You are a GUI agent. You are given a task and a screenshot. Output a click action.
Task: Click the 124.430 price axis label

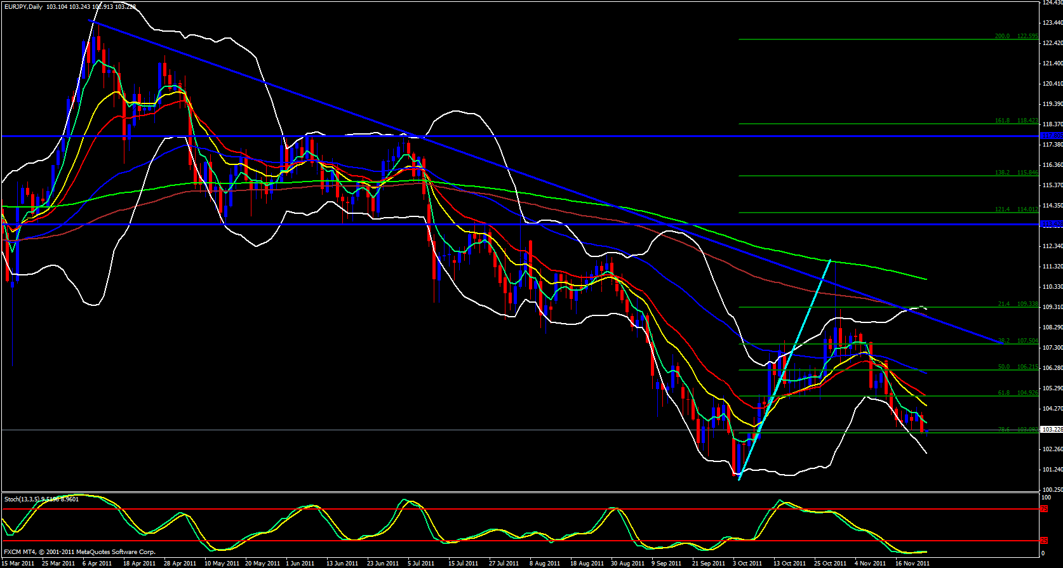click(1052, 3)
